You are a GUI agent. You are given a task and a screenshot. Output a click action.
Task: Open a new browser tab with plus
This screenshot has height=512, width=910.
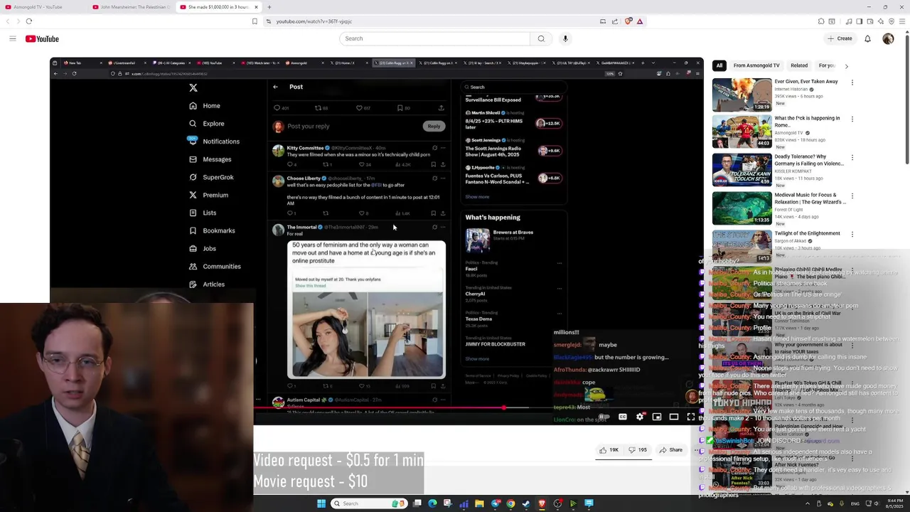269,7
